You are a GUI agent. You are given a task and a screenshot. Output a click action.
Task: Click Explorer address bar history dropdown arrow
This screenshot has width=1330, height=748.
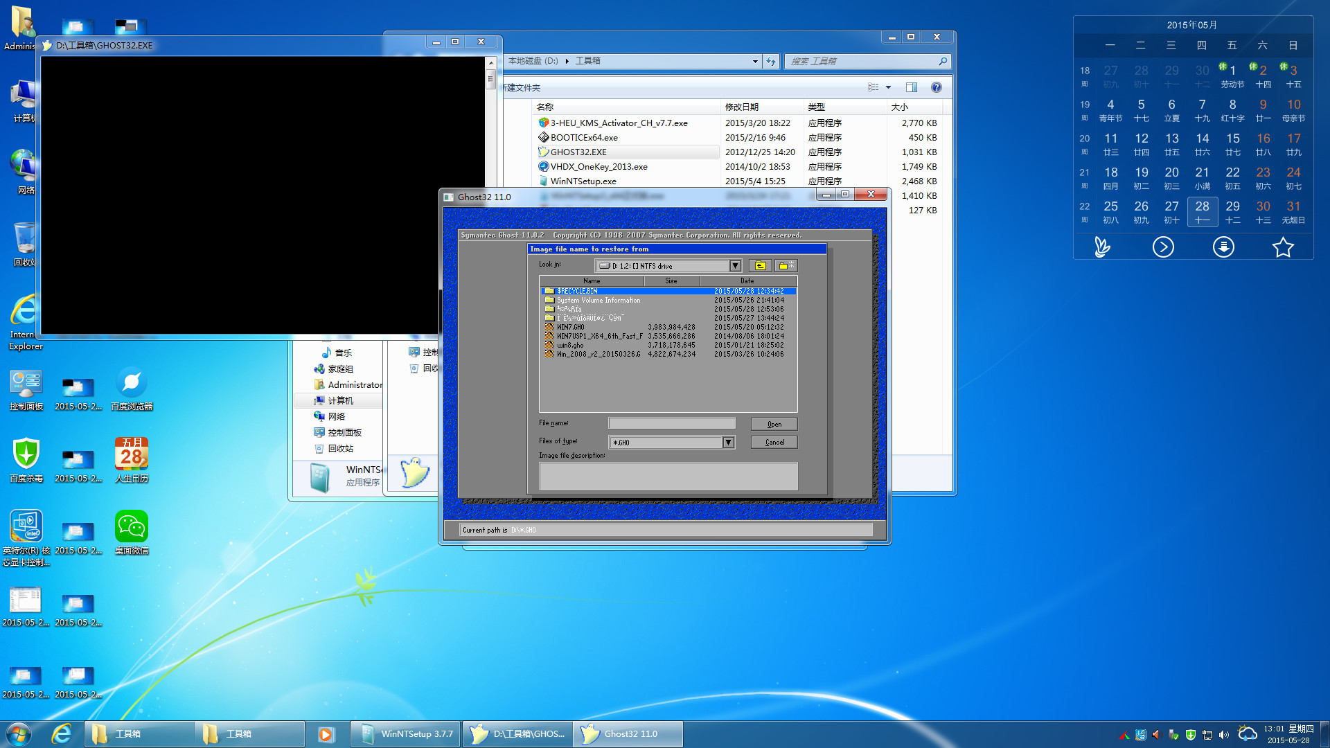pyautogui.click(x=755, y=61)
